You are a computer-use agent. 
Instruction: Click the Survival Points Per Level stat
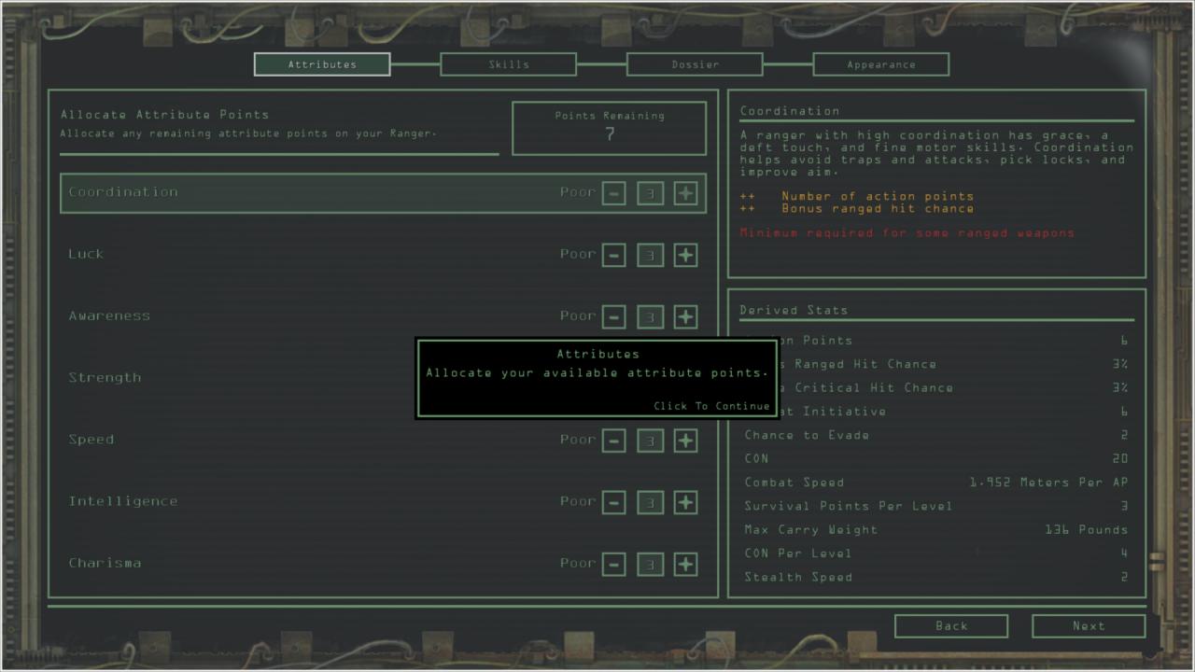(935, 506)
